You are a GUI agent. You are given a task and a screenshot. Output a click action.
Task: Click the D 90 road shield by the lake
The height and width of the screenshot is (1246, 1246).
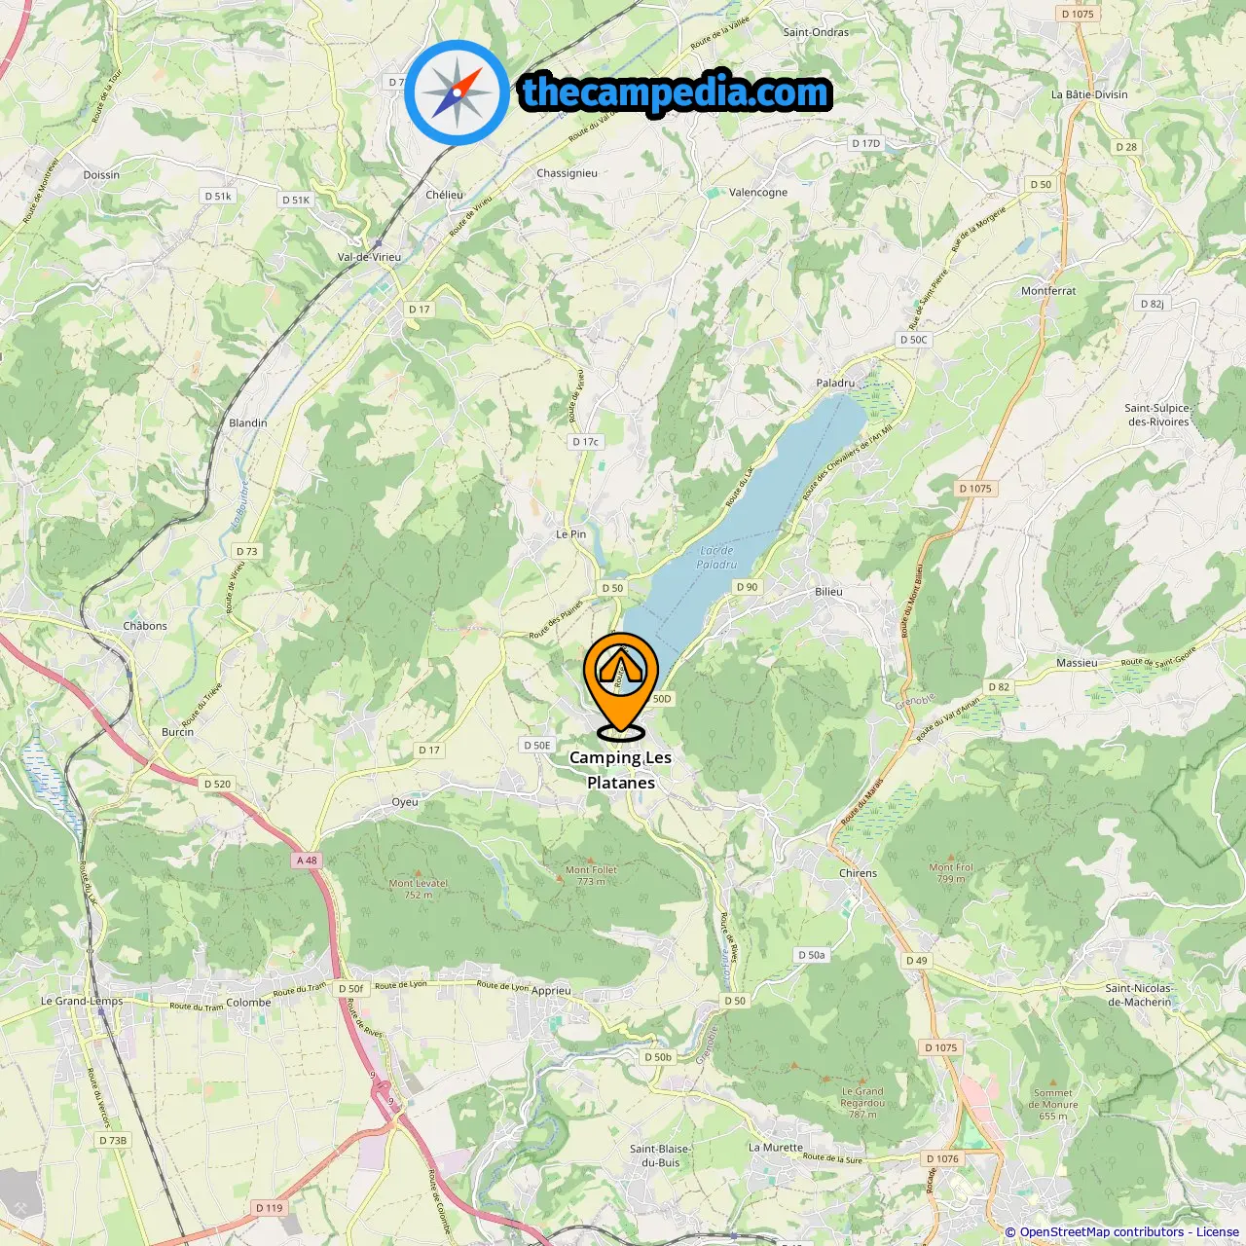point(747,587)
